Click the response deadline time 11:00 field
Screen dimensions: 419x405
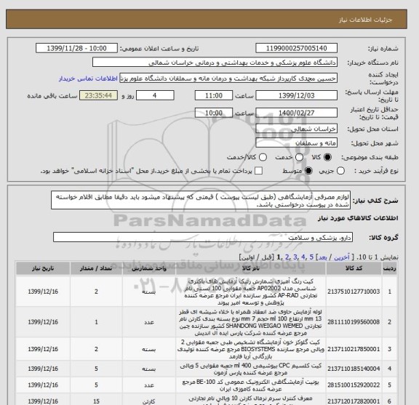[214, 95]
